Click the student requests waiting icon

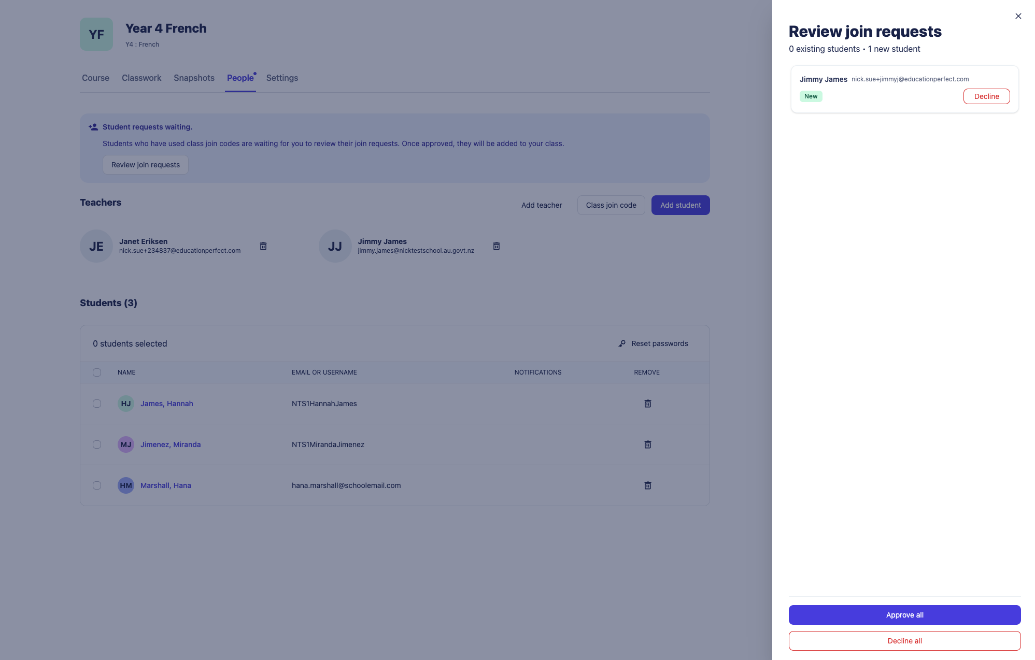pyautogui.click(x=93, y=127)
